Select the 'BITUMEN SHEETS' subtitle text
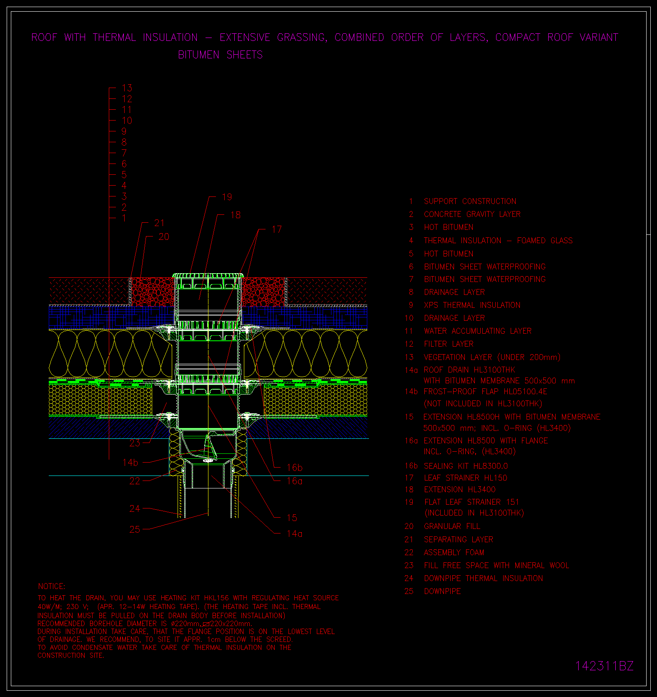This screenshot has width=657, height=697. click(220, 55)
